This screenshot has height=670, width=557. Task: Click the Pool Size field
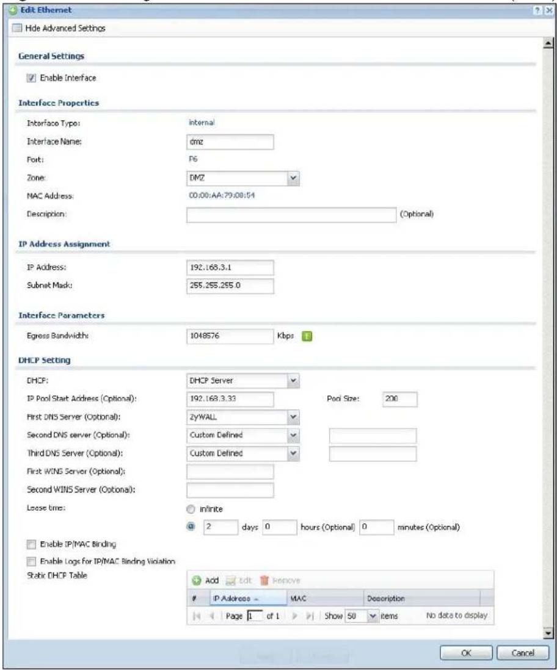(399, 399)
